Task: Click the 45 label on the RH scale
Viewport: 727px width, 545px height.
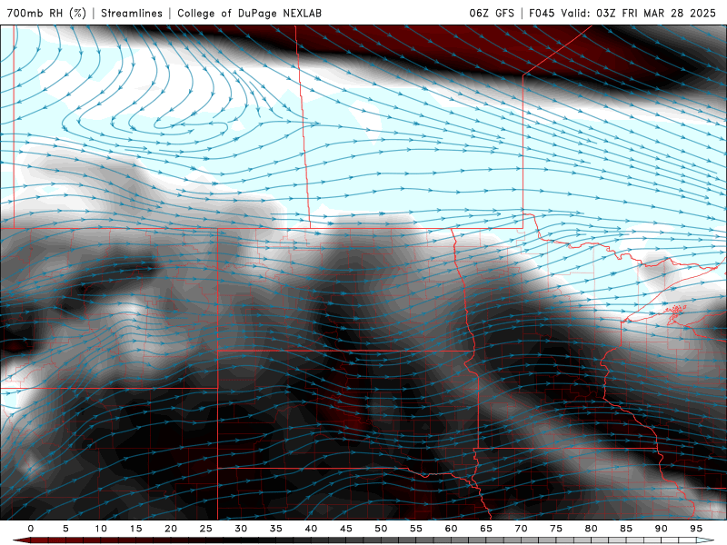Action: (x=345, y=529)
